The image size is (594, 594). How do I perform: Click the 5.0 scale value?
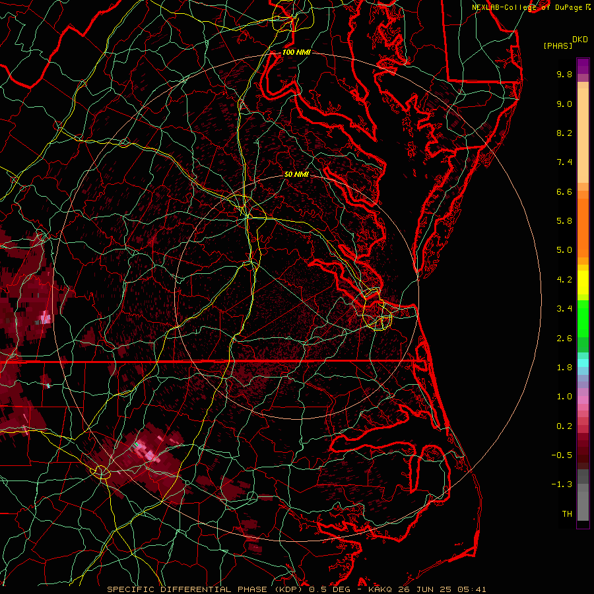point(564,250)
